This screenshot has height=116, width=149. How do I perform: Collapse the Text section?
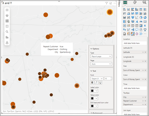(91, 71)
